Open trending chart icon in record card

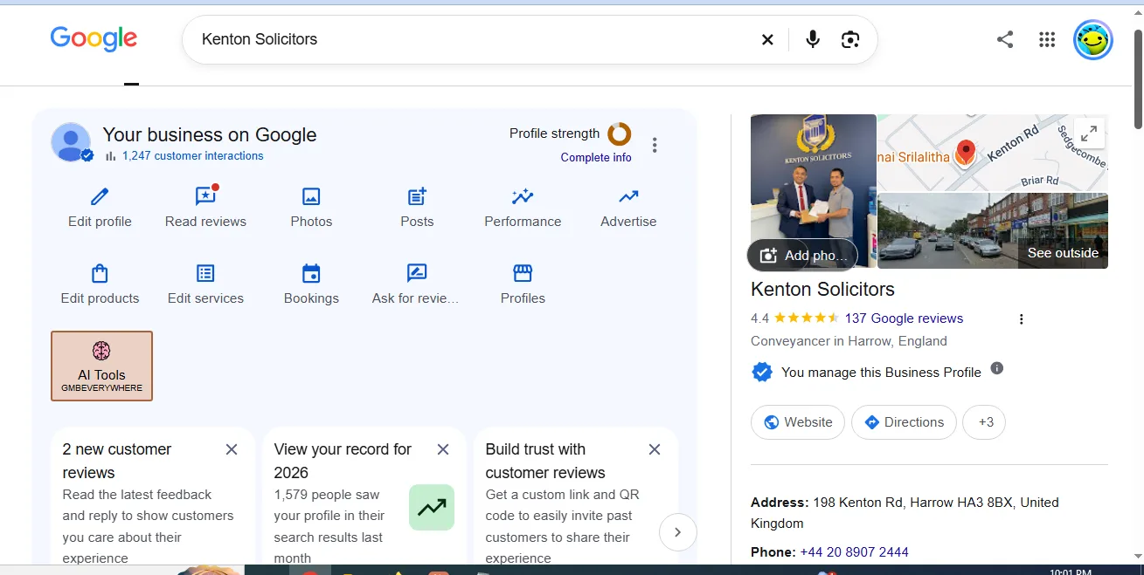(432, 507)
